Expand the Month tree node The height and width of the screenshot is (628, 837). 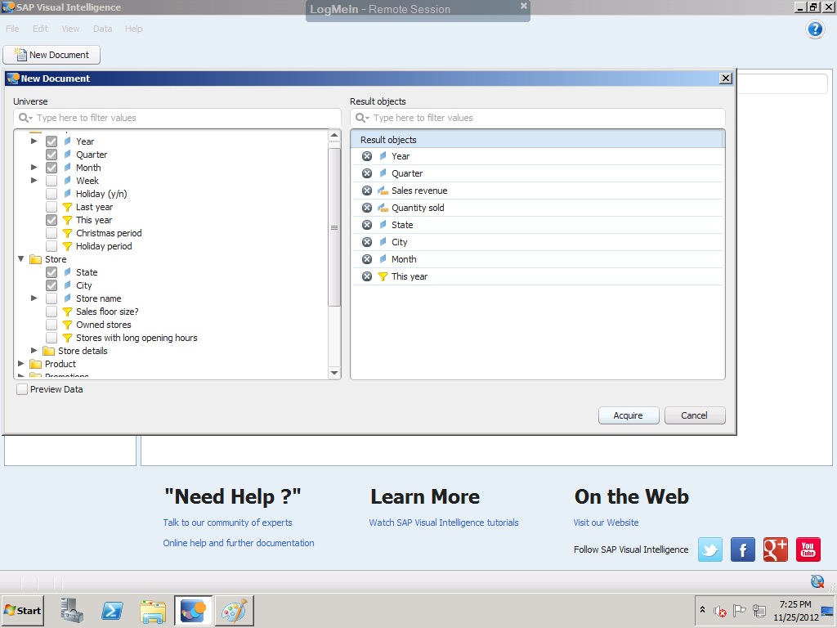[x=34, y=167]
